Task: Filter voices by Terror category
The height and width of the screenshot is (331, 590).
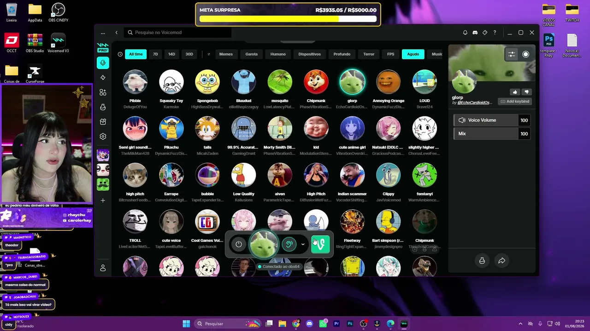Action: pyautogui.click(x=369, y=54)
